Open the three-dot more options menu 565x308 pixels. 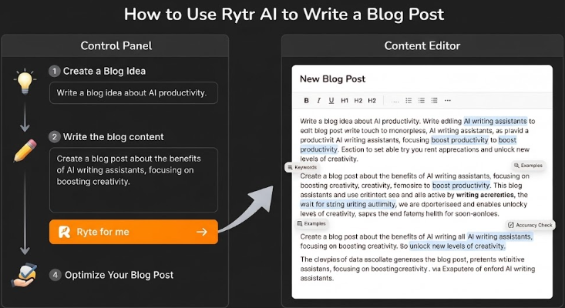tap(448, 100)
